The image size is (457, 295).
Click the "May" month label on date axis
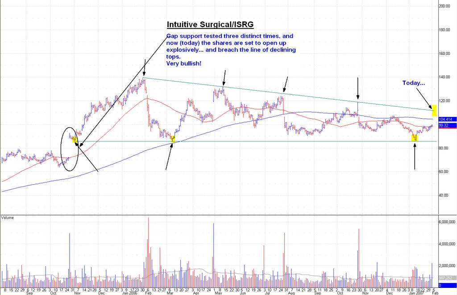(219, 293)
